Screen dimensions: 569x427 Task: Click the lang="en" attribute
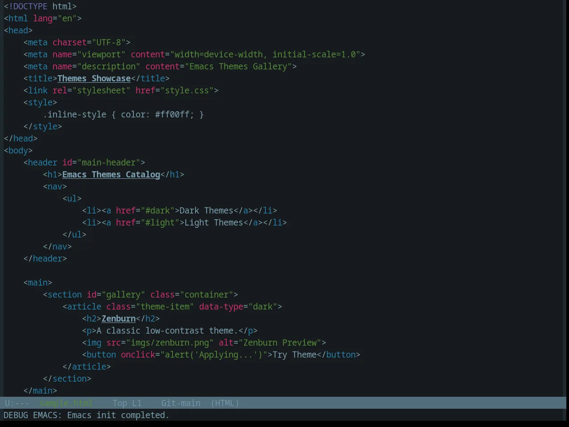tap(55, 18)
